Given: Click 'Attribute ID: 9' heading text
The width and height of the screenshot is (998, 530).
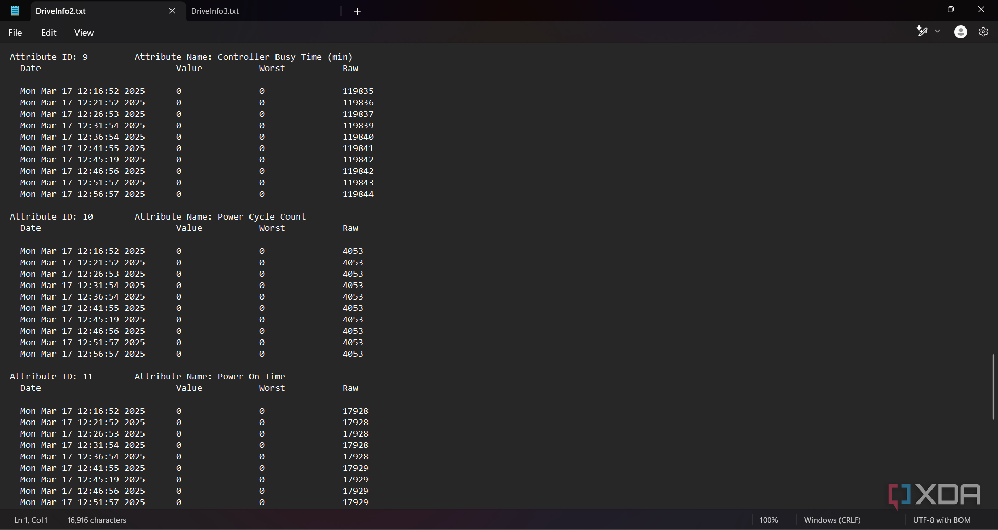Looking at the screenshot, I should [x=49, y=57].
